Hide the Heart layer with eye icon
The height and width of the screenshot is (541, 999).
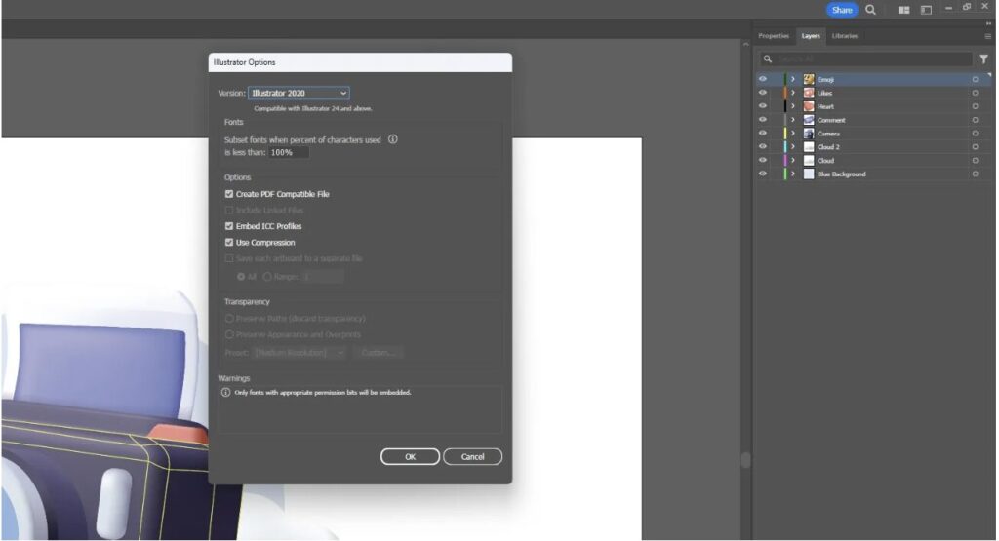pos(763,105)
